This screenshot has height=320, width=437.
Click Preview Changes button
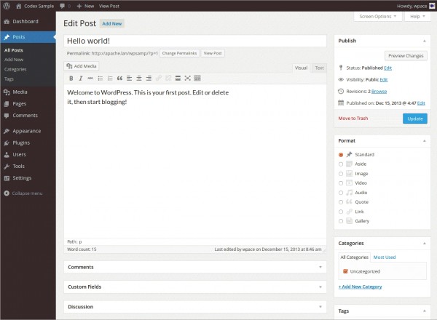click(406, 56)
